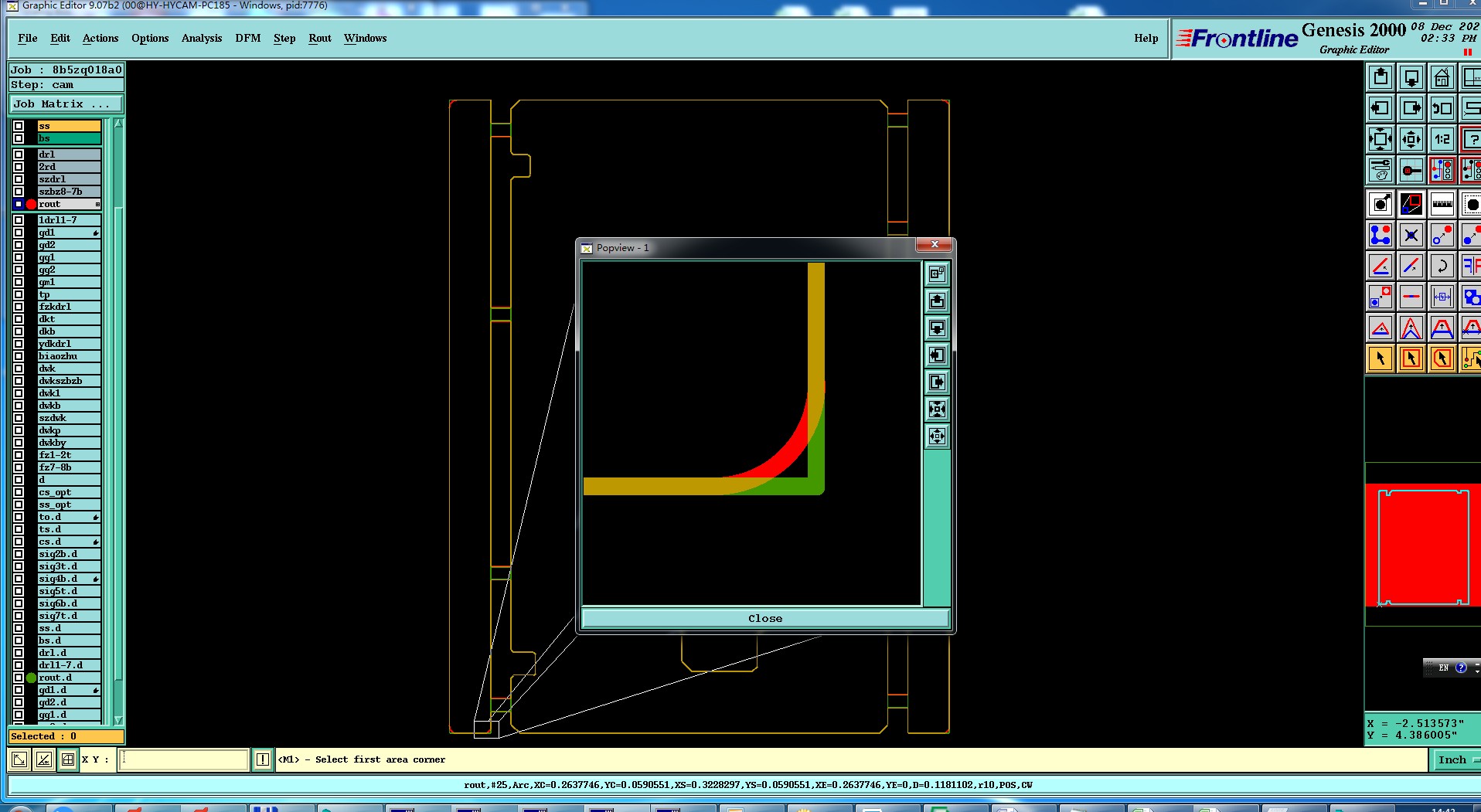This screenshot has height=812, width=1481.
Task: Select the rectangle area select tool
Action: click(1411, 358)
